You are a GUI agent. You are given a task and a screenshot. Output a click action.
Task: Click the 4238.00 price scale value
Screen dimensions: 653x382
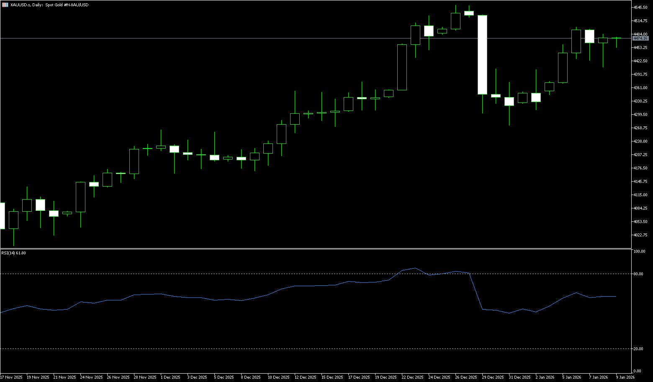pyautogui.click(x=641, y=141)
